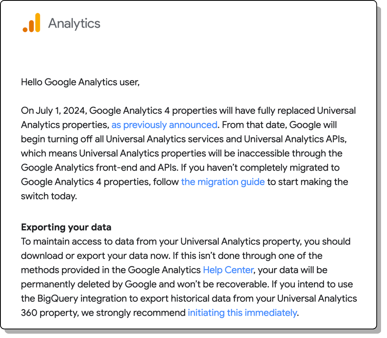Click the Google Analytics bar-chart logo
The image size is (387, 338).
pyautogui.click(x=31, y=23)
